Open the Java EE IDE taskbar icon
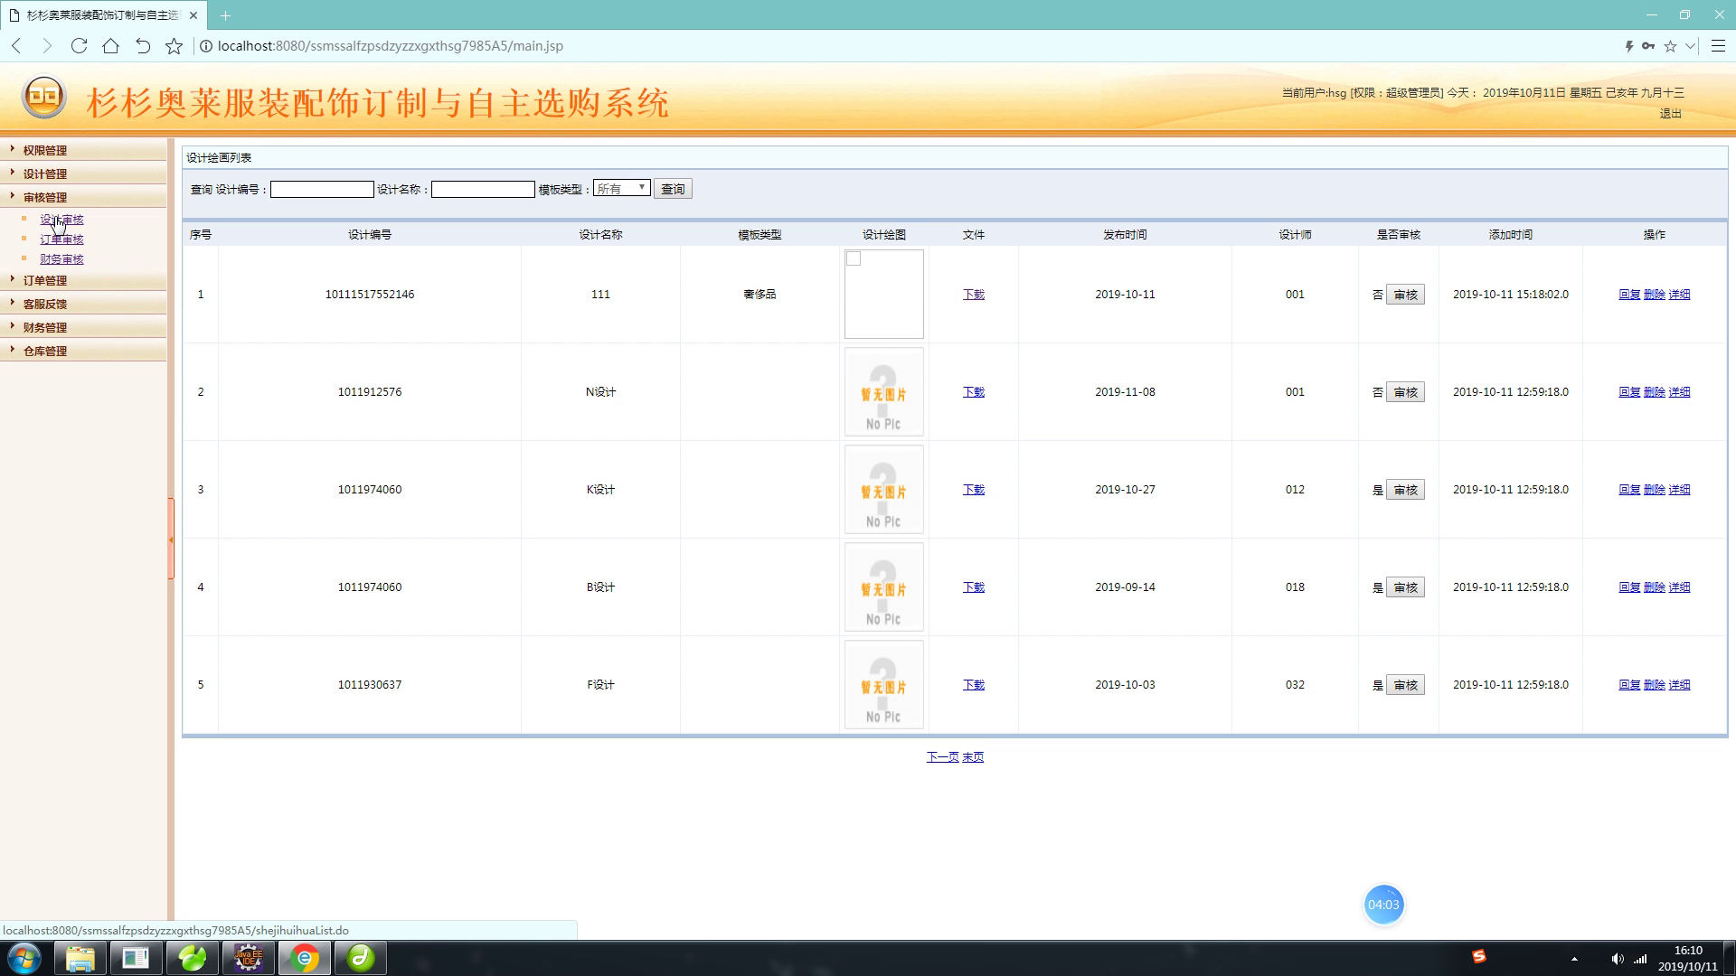1736x976 pixels. coord(249,958)
